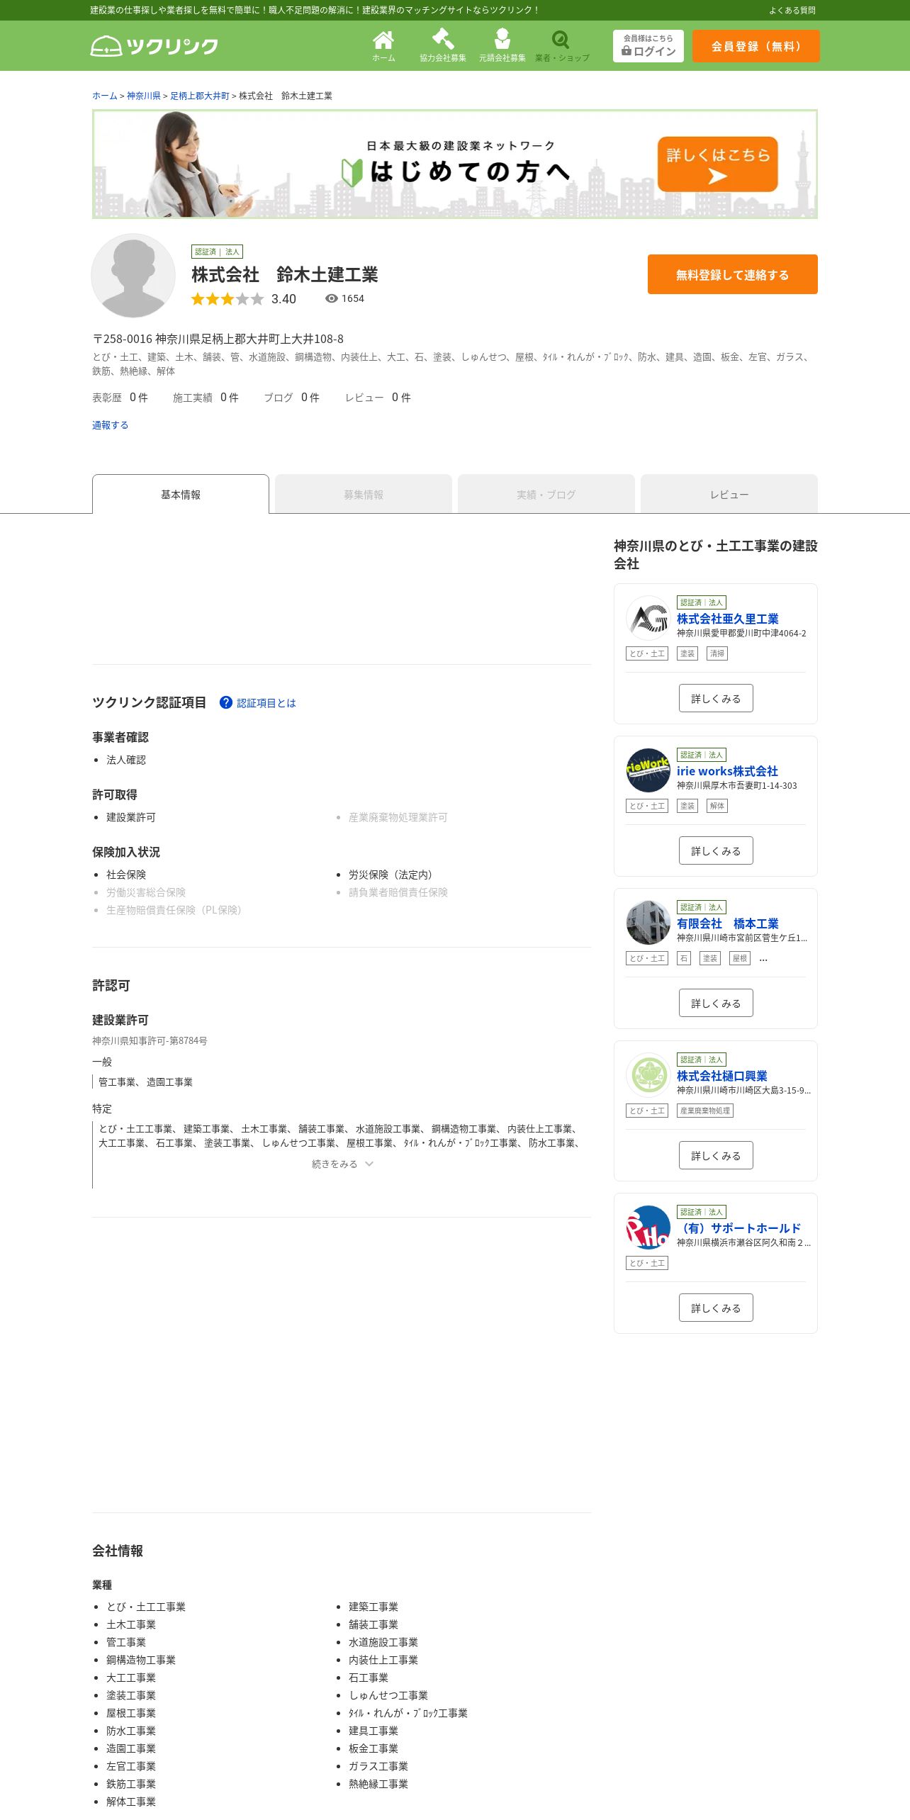Click breadcrumb 神奈川県 link
The width and height of the screenshot is (910, 1820).
tap(144, 96)
